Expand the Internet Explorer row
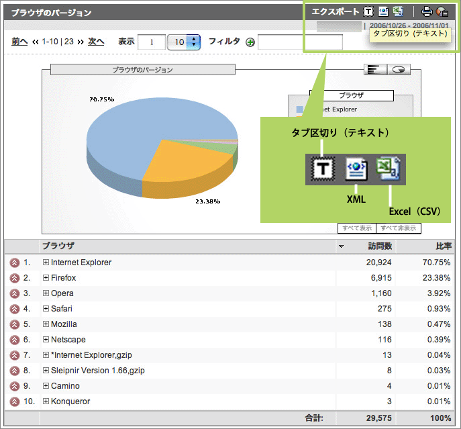The image size is (461, 429). [x=46, y=263]
